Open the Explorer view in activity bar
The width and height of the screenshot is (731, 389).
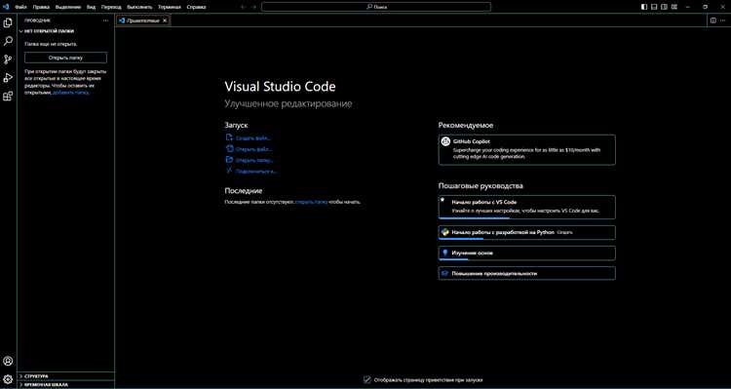point(8,22)
